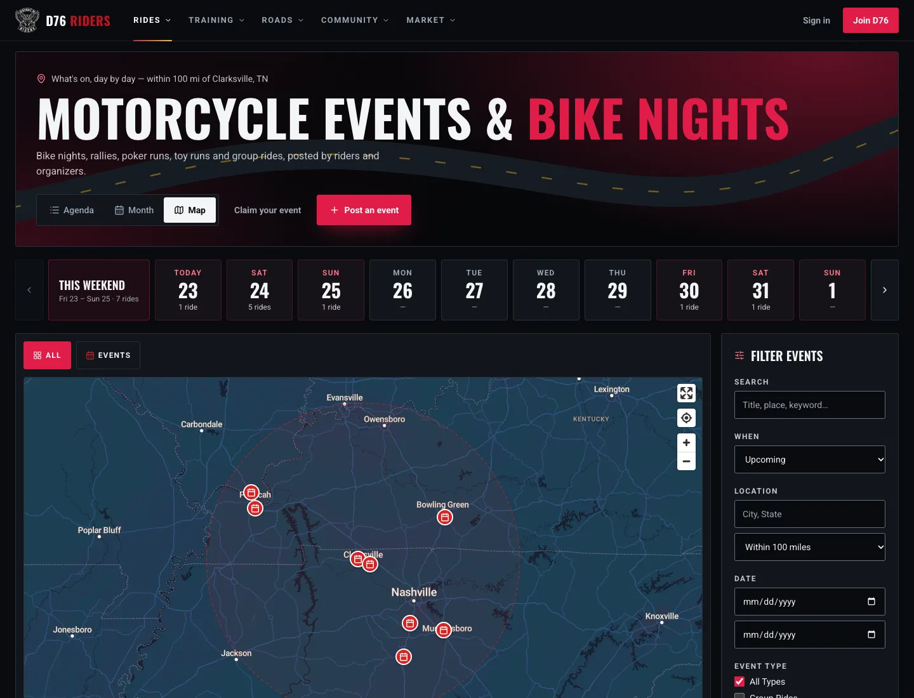Zoom in on the map
914x698 pixels.
coord(686,443)
